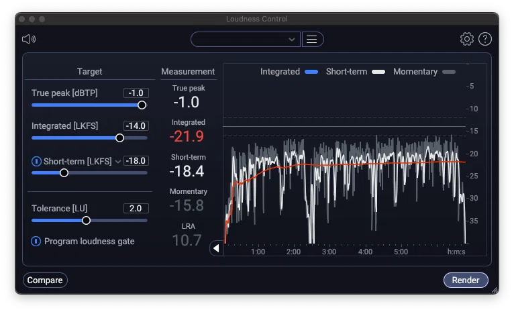Screen dimensions: 514x312
Task: Click the Target column header
Action: click(89, 71)
